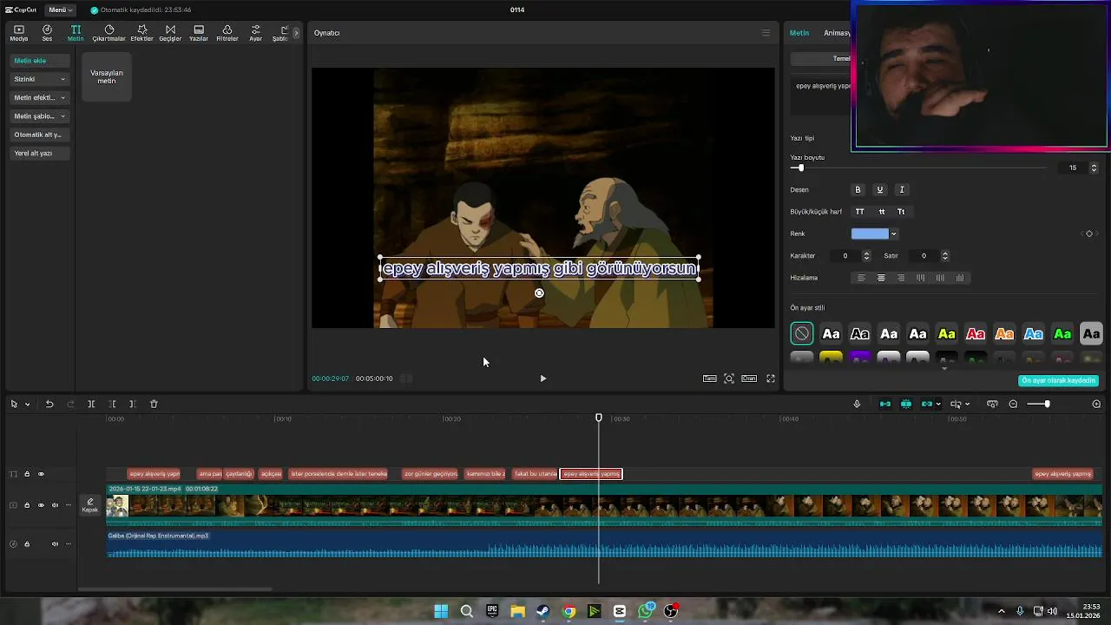Viewport: 1111px width, 625px height.
Task: Select the no-style preset circle
Action: point(802,333)
